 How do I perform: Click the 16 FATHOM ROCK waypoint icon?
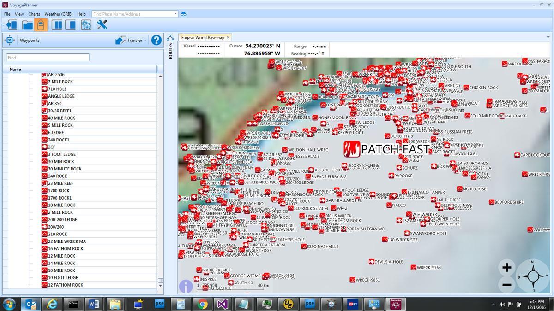44,249
